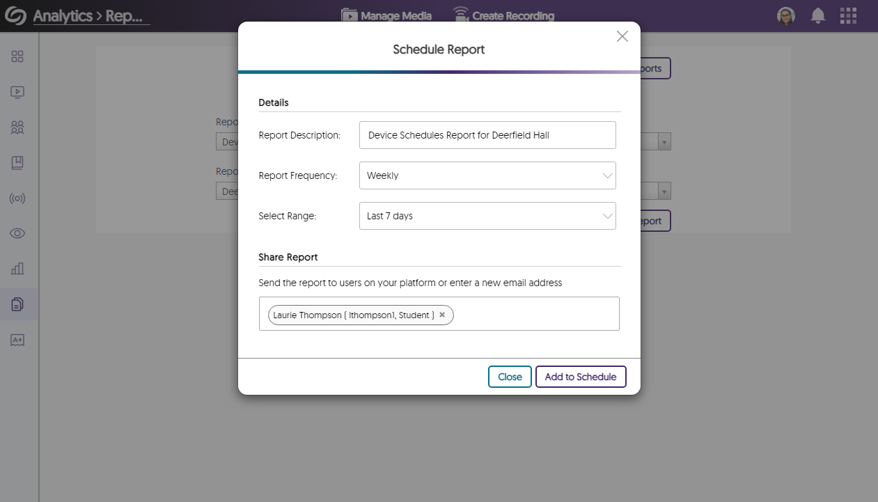The height and width of the screenshot is (502, 878).
Task: Expand the Select Range dropdown
Action: [487, 216]
